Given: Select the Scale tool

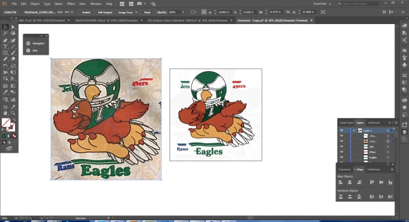Looking at the screenshot, I should coord(13,66).
